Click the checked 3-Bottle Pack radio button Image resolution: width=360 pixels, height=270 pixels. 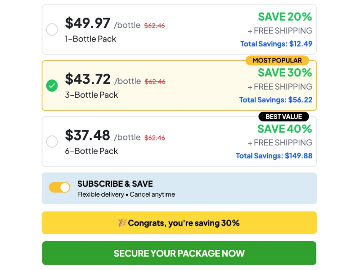[52, 85]
